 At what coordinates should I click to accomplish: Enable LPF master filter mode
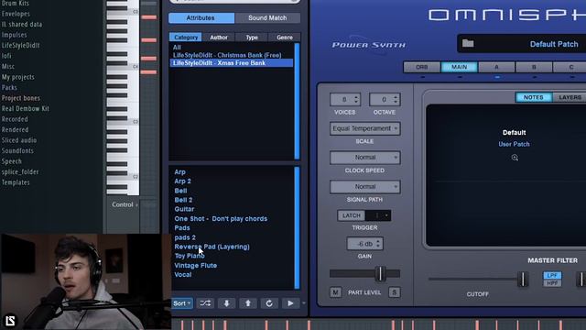(552, 275)
